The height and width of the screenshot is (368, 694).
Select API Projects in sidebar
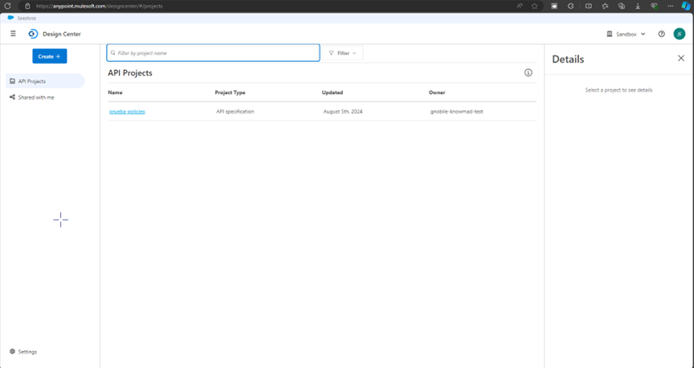pyautogui.click(x=45, y=81)
